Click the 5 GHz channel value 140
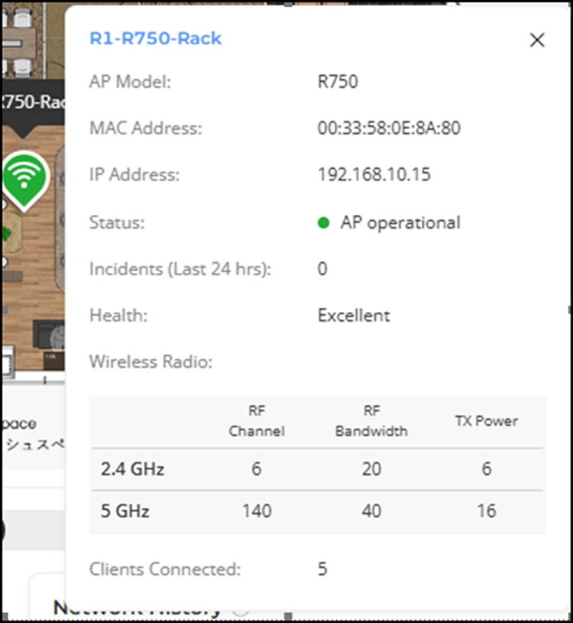Image resolution: width=573 pixels, height=623 pixels. pyautogui.click(x=256, y=511)
